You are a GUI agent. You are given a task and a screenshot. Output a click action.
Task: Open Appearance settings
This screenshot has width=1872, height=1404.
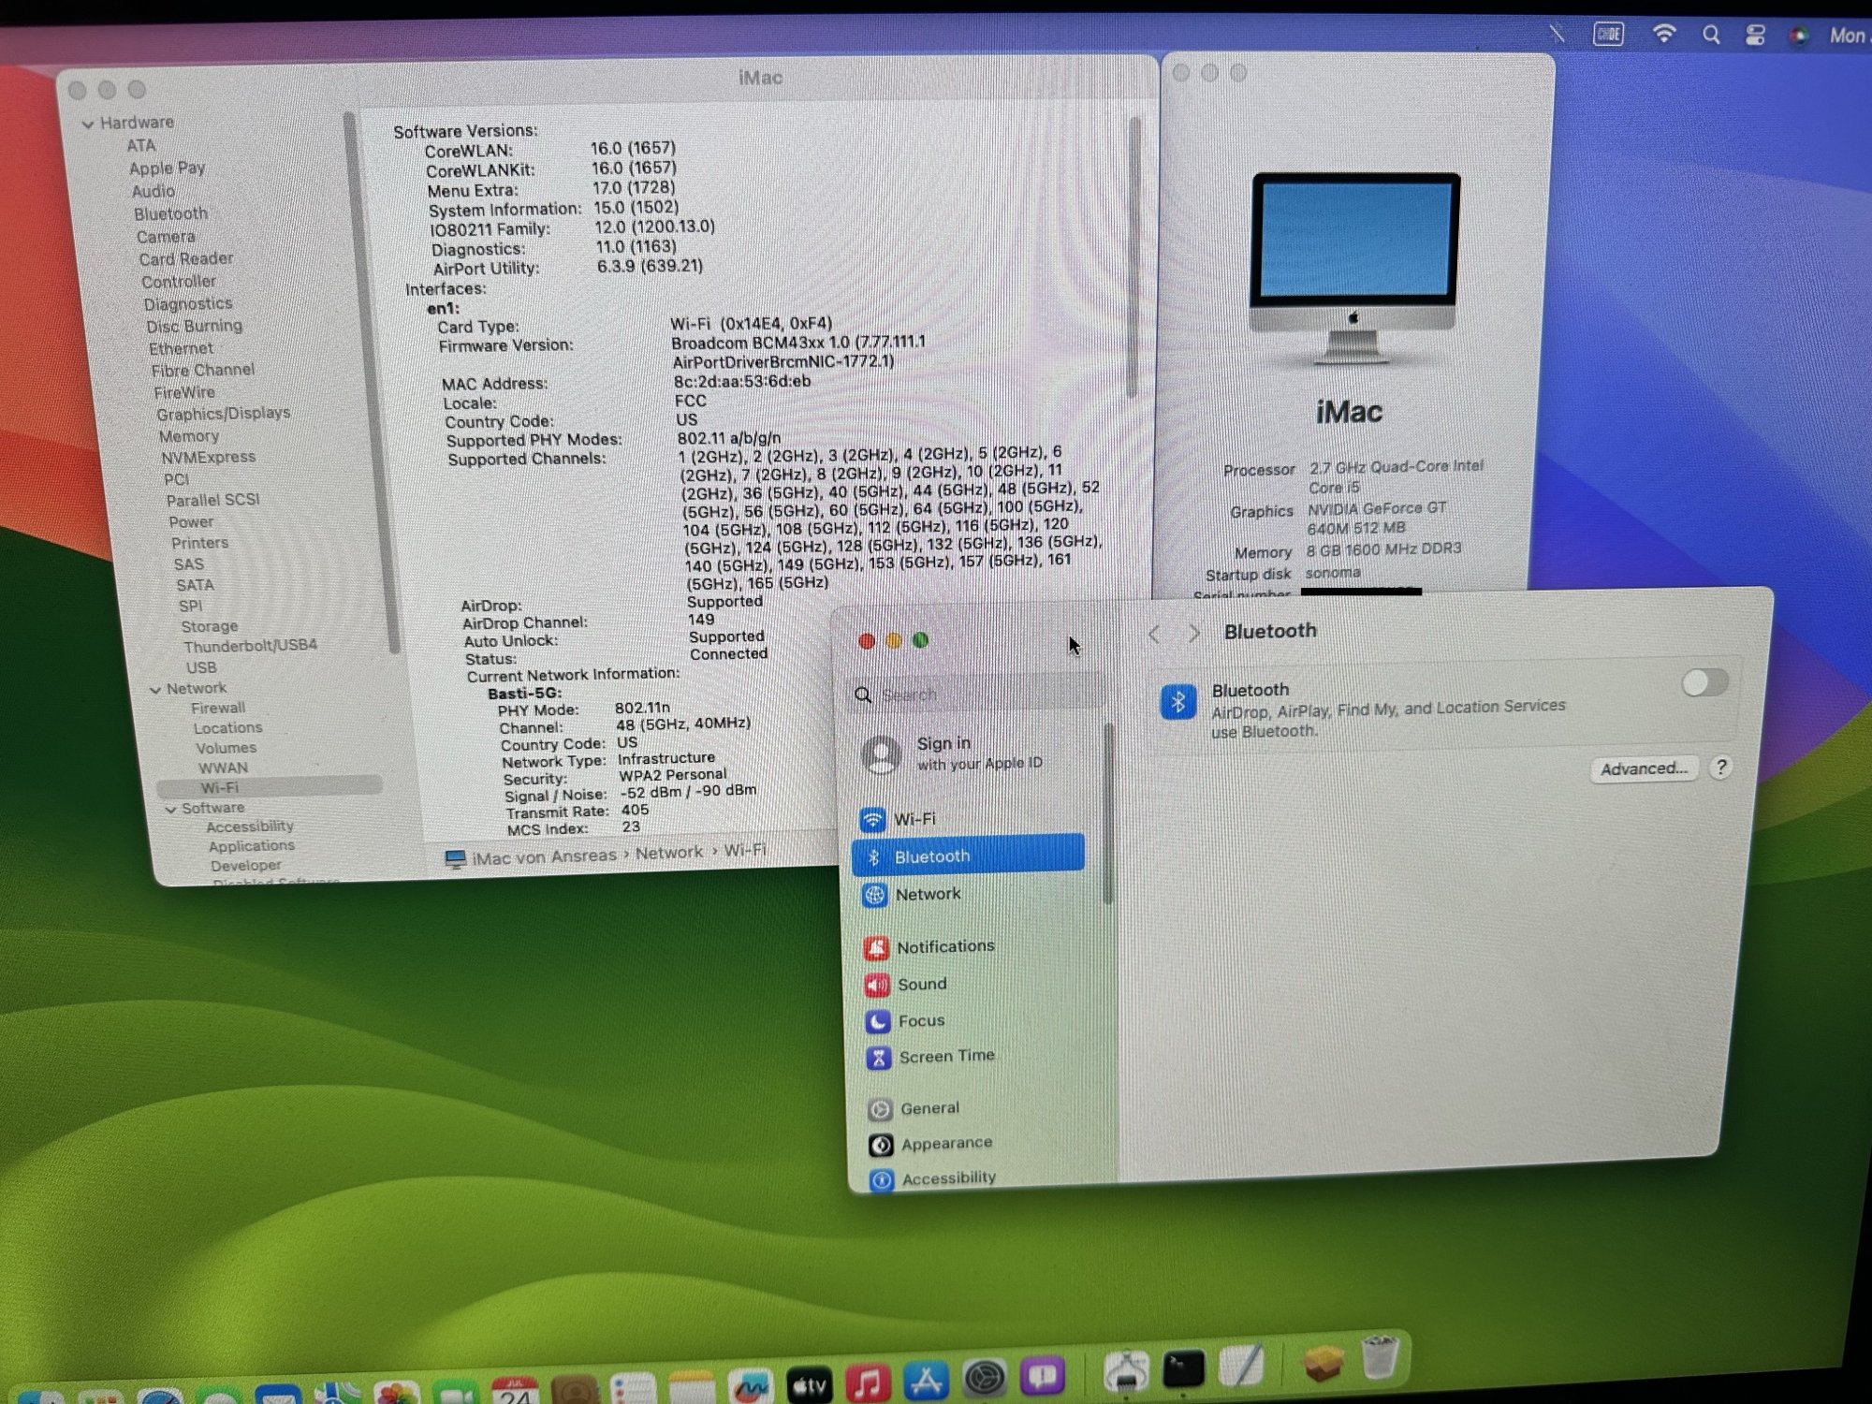tap(945, 1144)
